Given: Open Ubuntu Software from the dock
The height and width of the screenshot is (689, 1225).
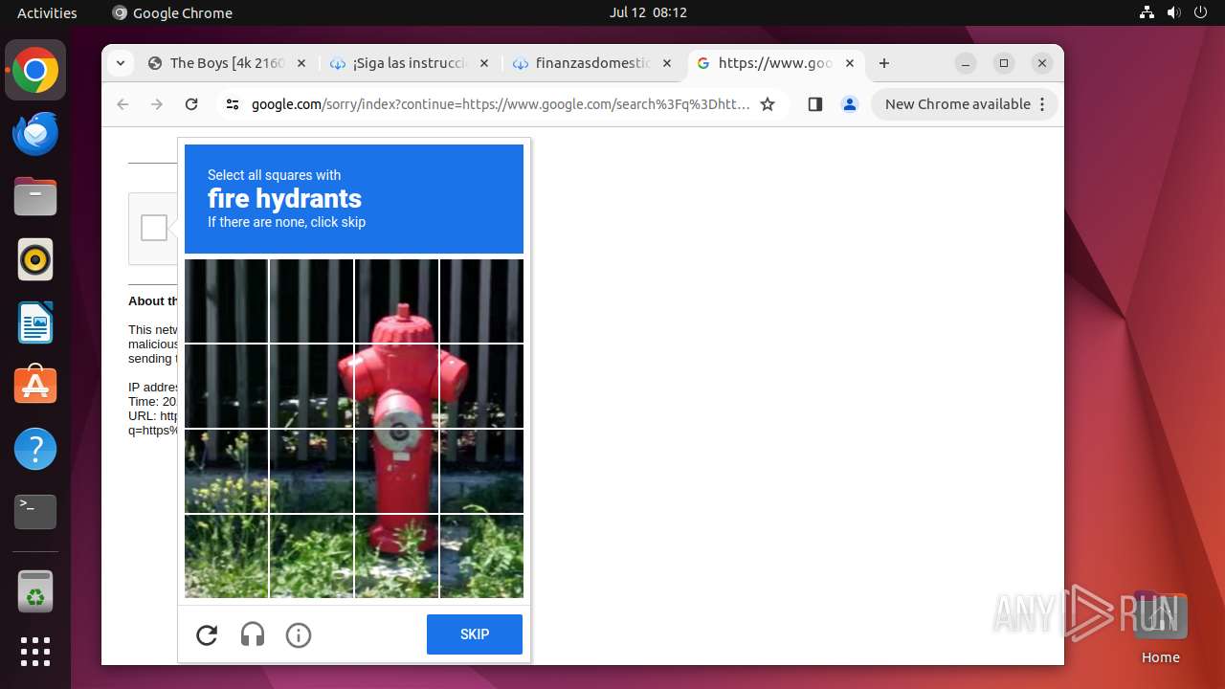Looking at the screenshot, I should [x=35, y=387].
